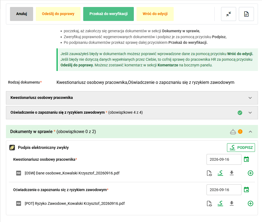This screenshot has width=262, height=222.
Task: Click green checkmark on Oświadczenie section
Action: coord(240,113)
